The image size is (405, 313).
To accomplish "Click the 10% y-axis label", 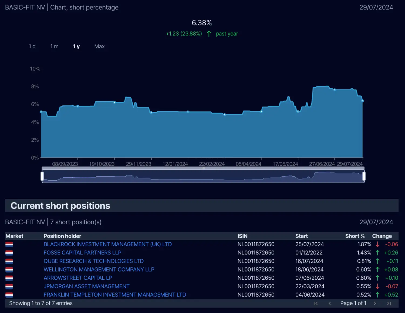I will [x=35, y=69].
